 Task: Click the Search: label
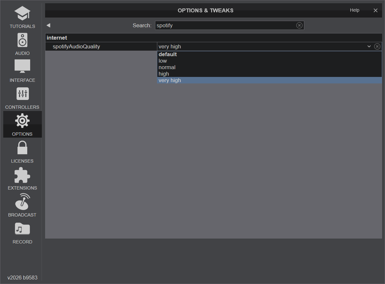(x=142, y=25)
